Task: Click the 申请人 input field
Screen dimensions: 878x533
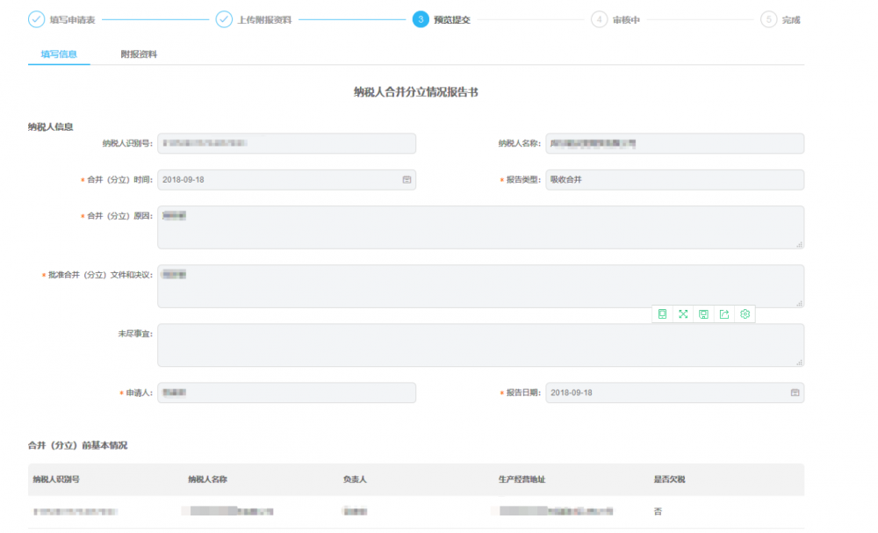Action: (286, 393)
